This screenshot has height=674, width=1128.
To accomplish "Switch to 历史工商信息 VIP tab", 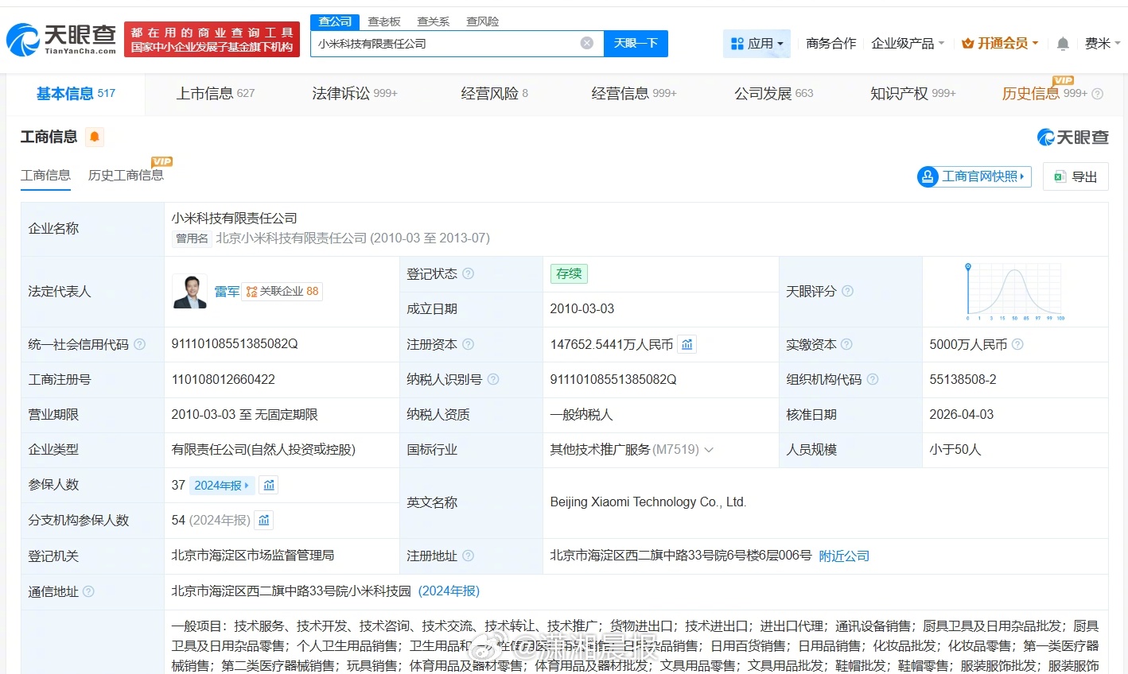I will pyautogui.click(x=126, y=175).
